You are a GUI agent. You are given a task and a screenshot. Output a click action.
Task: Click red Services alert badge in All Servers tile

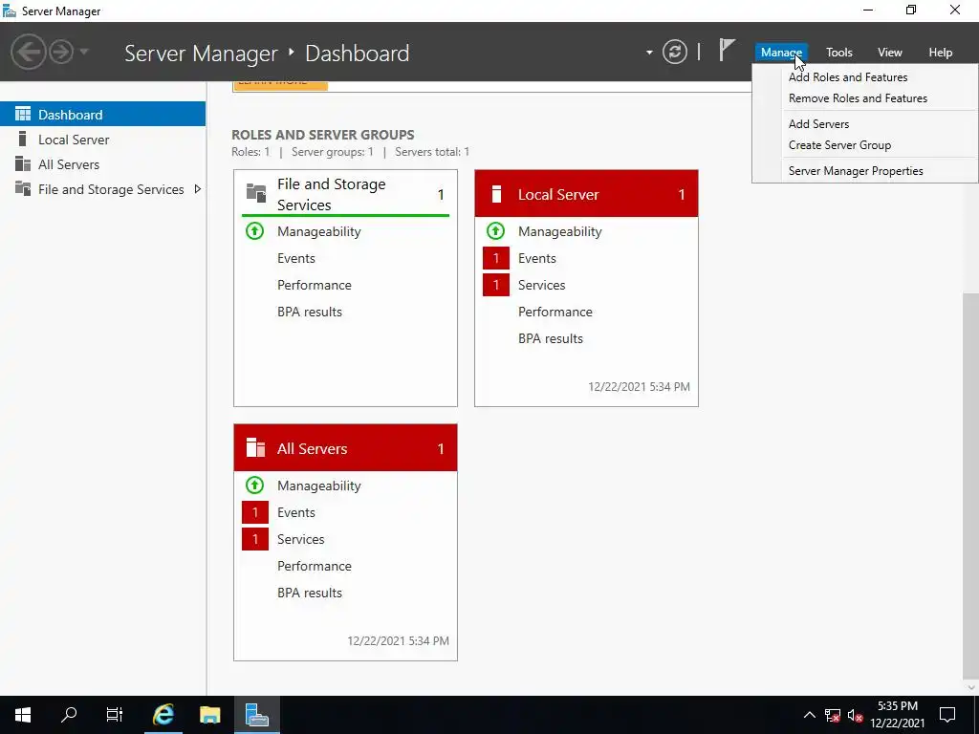point(254,539)
